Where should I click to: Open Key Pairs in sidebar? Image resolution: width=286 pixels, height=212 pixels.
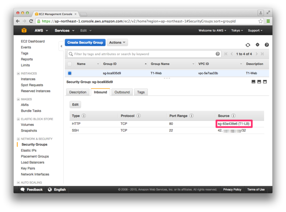click(x=28, y=168)
